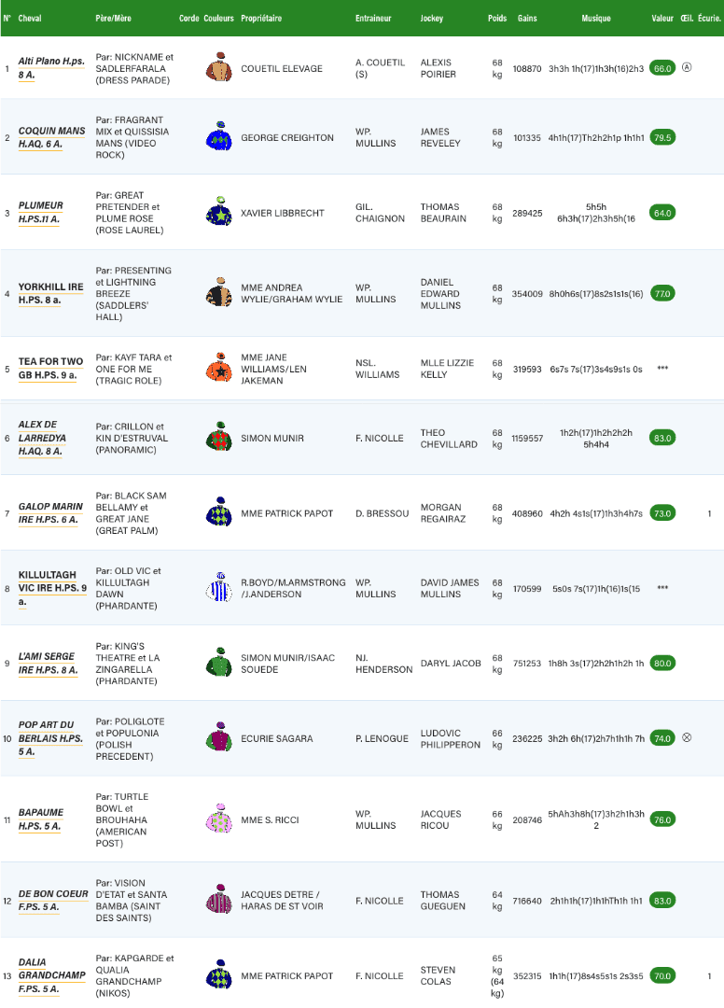The image size is (724, 1008).
Task: Open the ALTI PLANO H.ps. horse link
Action: 43,63
